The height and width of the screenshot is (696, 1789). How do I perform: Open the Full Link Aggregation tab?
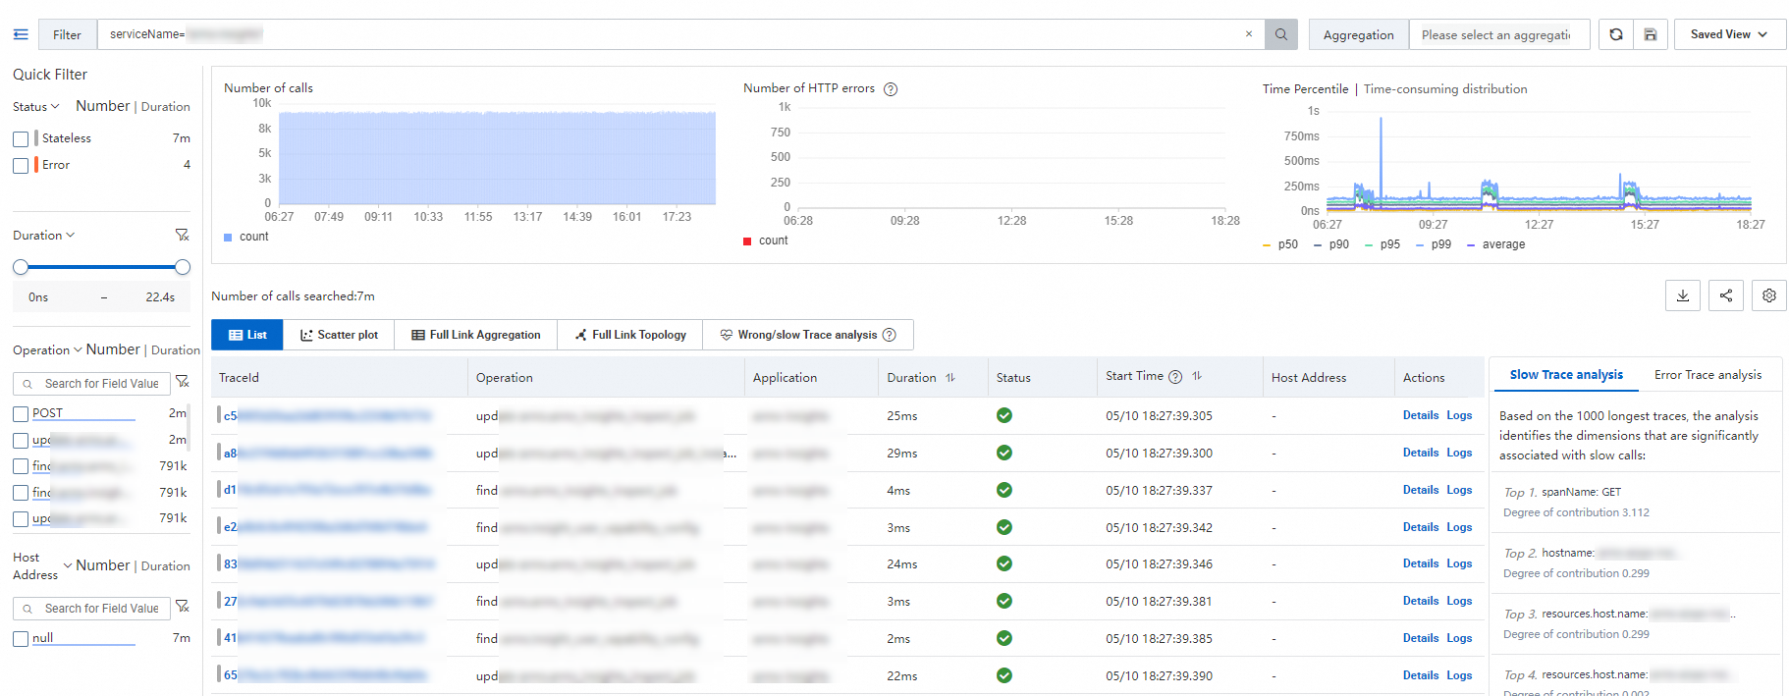[x=476, y=335]
